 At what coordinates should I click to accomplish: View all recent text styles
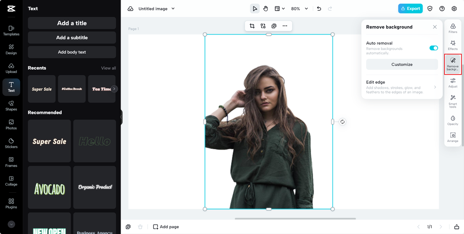pyautogui.click(x=108, y=68)
